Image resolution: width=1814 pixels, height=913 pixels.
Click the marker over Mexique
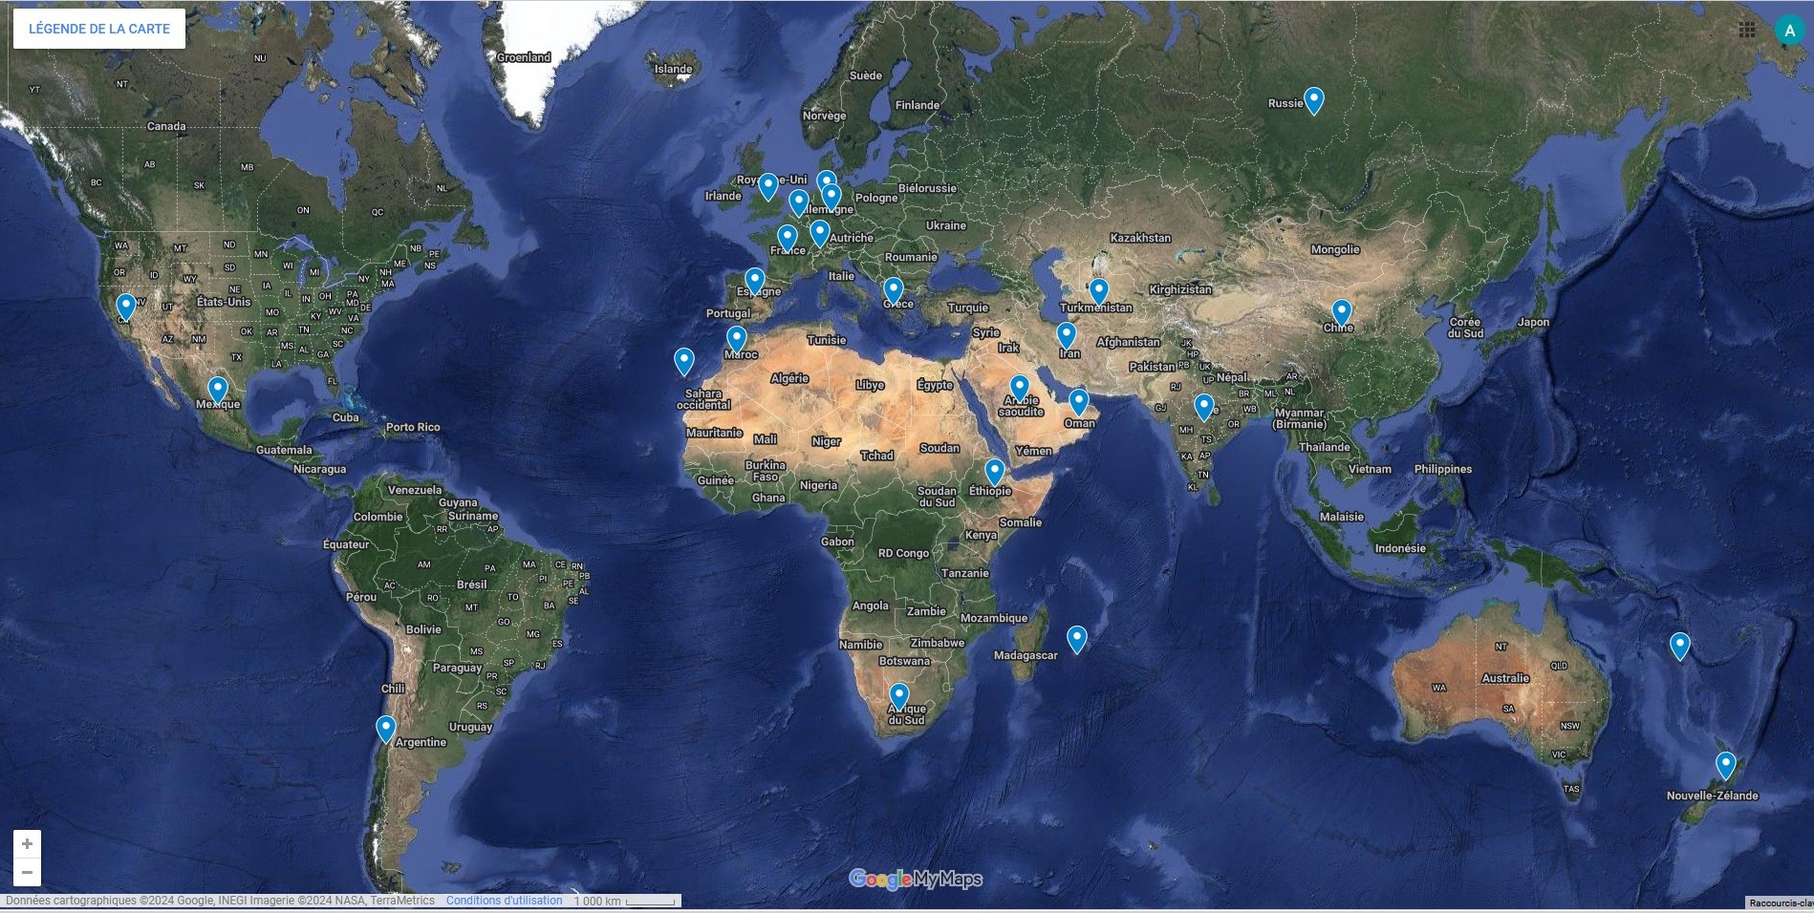click(218, 389)
